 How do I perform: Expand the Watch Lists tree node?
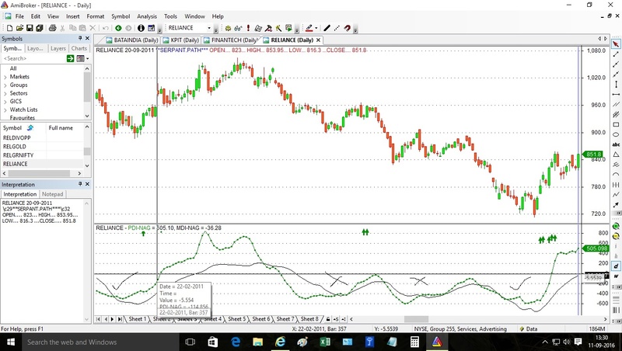coord(5,109)
